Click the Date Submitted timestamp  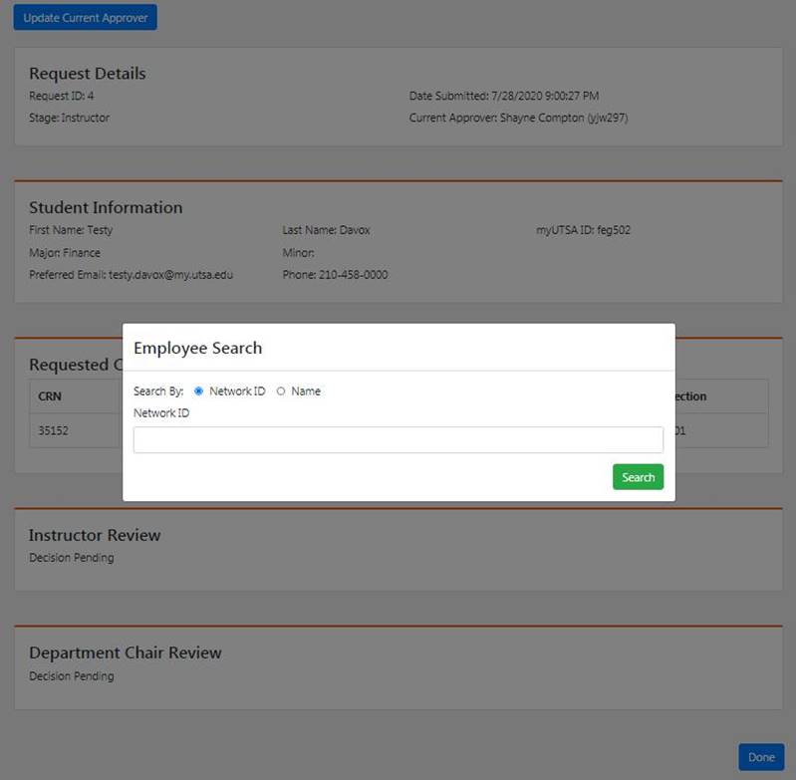click(503, 96)
